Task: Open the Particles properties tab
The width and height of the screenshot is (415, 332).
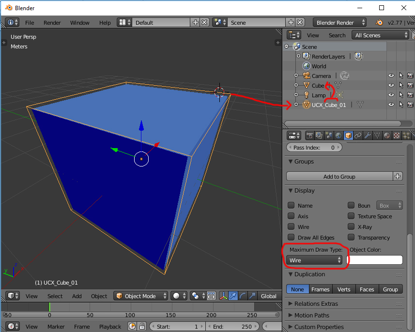Action: (406, 136)
